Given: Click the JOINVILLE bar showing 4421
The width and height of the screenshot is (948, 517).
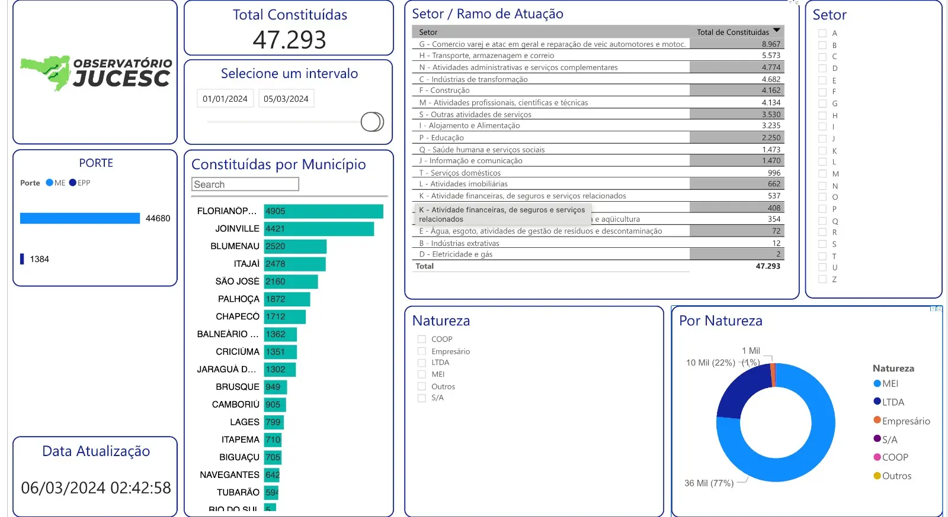Looking at the screenshot, I should (x=319, y=229).
